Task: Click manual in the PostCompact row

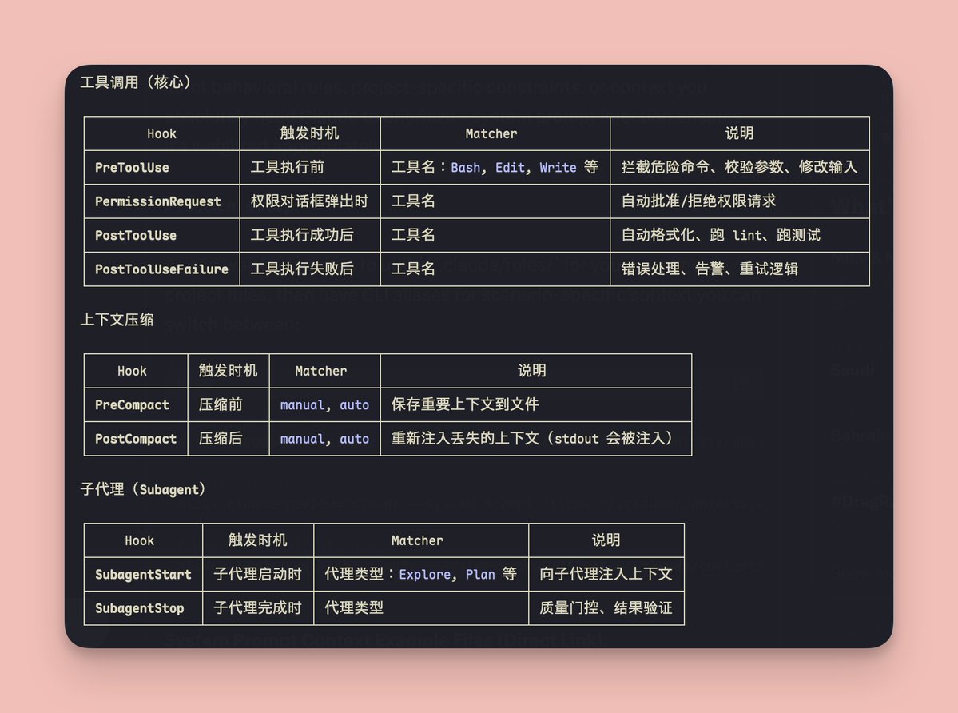Action: pos(303,439)
